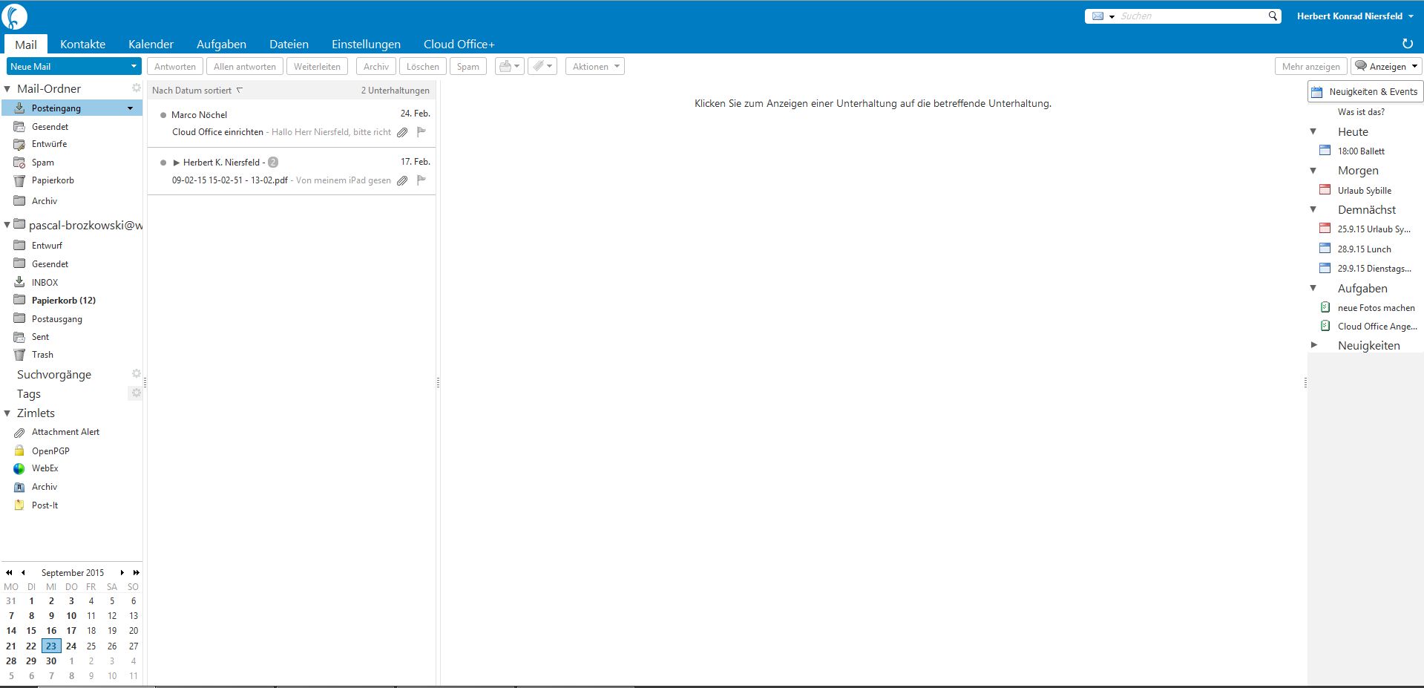Open the Spam folder

click(42, 163)
